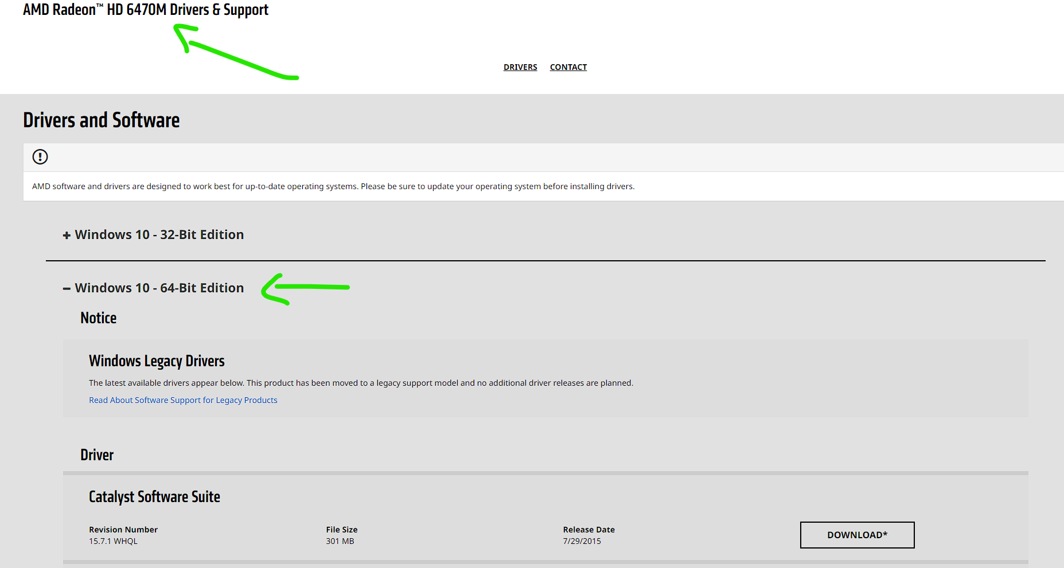Open the DRIVERS navigation link
The width and height of the screenshot is (1064, 568).
pos(520,67)
